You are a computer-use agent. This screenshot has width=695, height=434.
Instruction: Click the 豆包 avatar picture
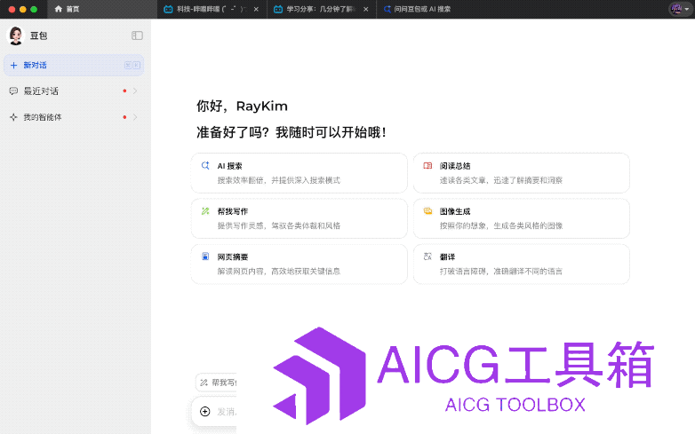[16, 36]
